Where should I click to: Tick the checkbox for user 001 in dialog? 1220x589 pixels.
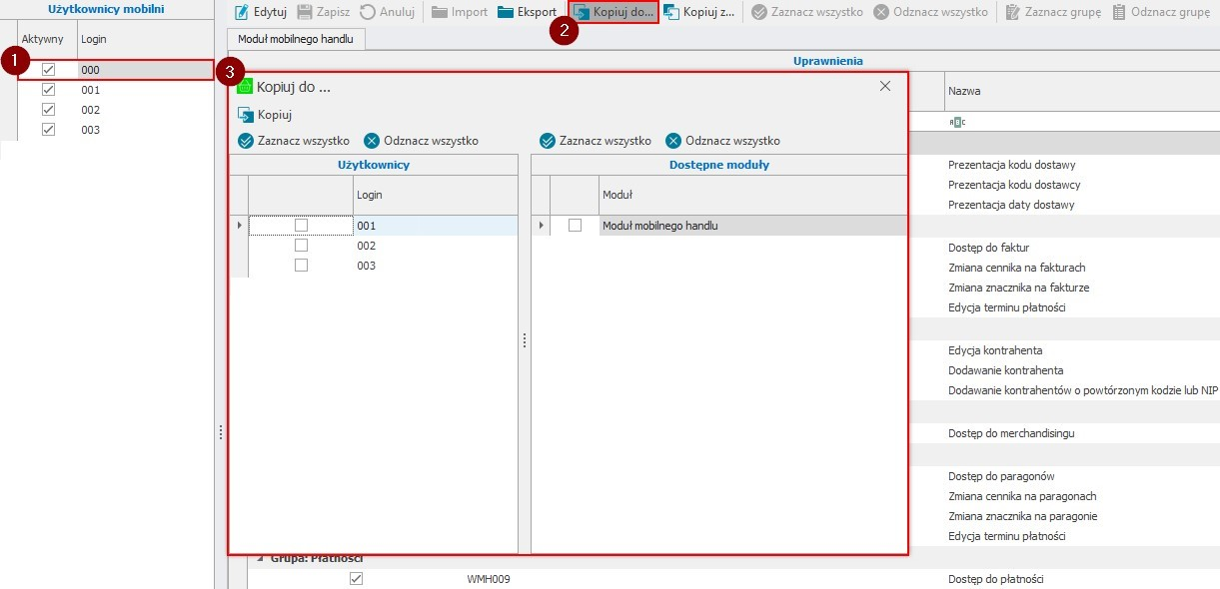coord(301,226)
